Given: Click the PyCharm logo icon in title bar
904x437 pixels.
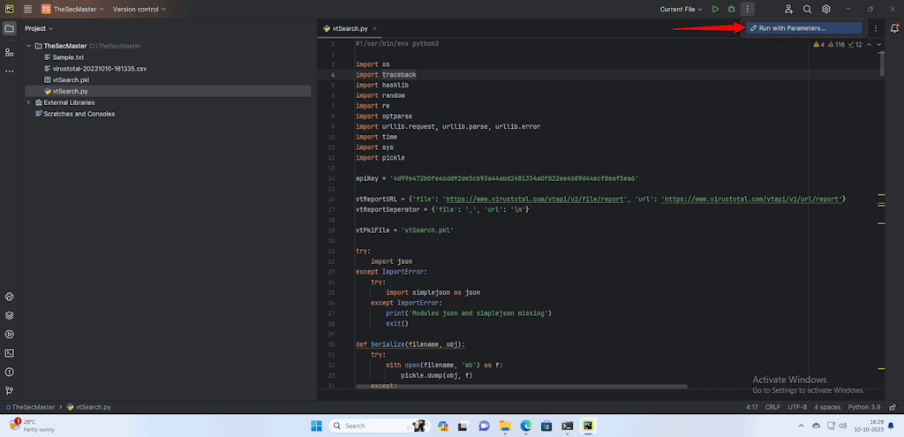Looking at the screenshot, I should click(x=9, y=9).
